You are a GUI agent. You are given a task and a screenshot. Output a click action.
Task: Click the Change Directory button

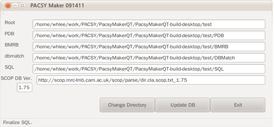click(x=127, y=105)
